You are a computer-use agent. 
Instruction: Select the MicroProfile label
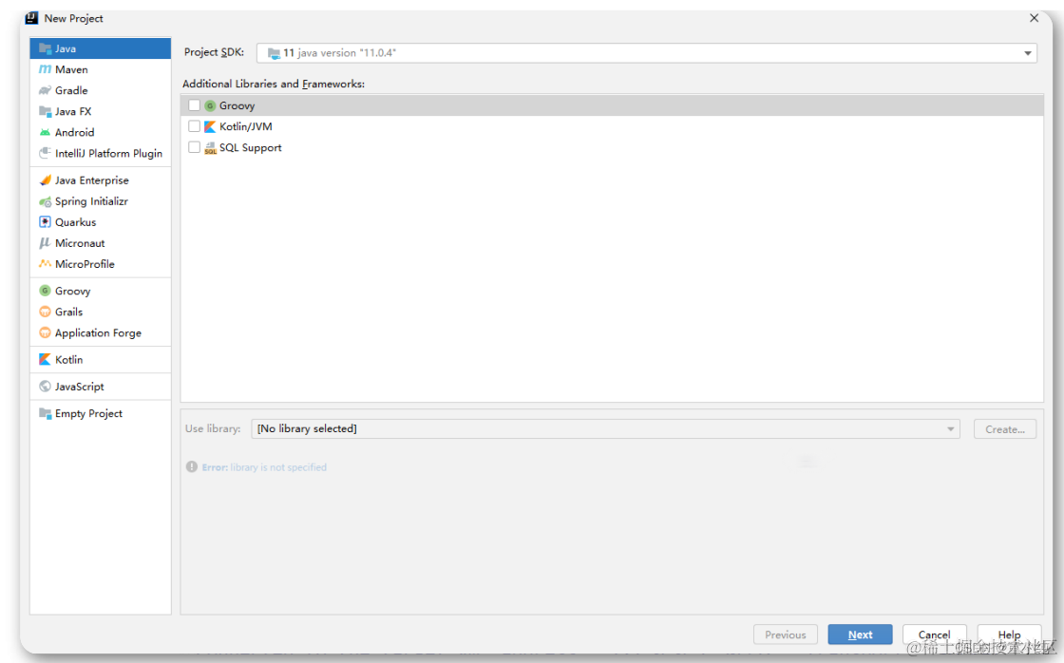[85, 264]
